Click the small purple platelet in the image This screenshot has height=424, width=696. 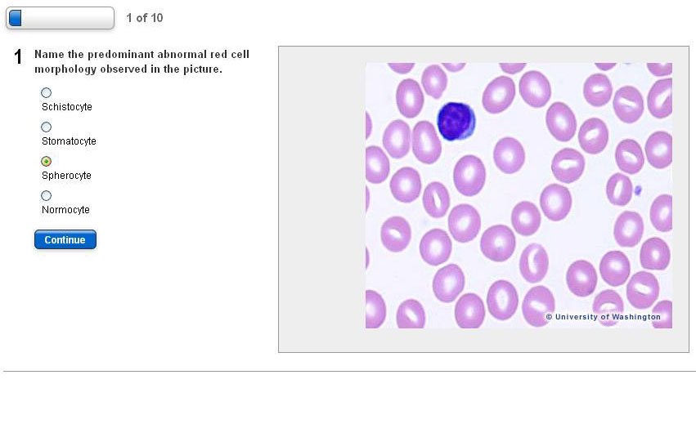(x=638, y=190)
